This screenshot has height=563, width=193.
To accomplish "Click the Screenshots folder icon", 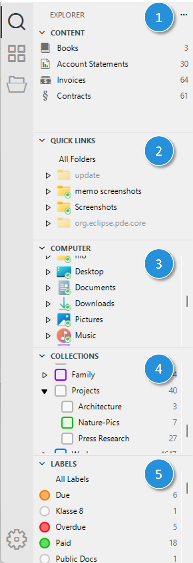I will click(64, 207).
